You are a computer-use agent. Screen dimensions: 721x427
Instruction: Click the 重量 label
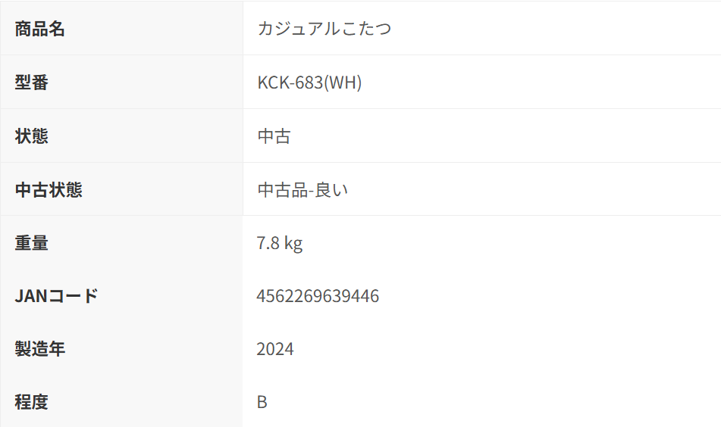(x=32, y=243)
